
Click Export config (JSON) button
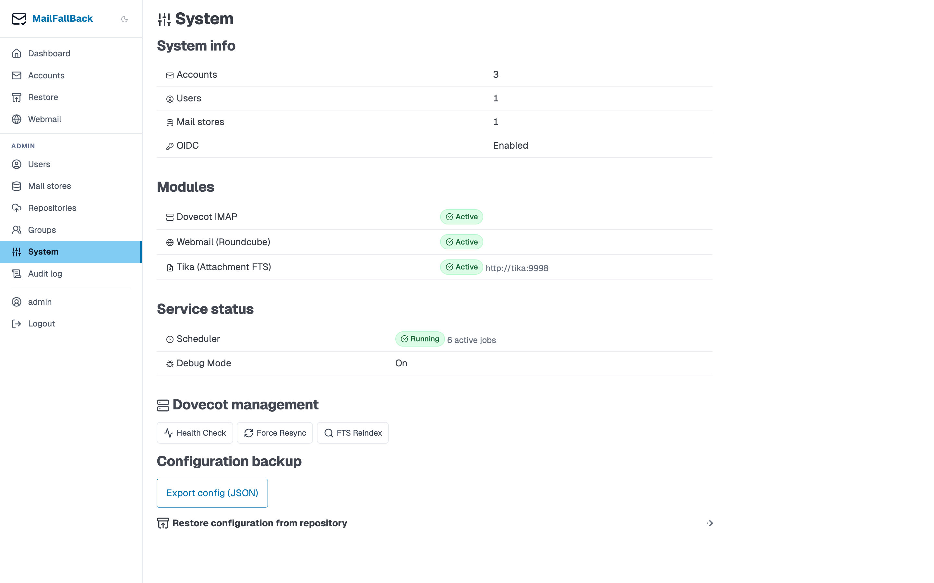click(212, 493)
